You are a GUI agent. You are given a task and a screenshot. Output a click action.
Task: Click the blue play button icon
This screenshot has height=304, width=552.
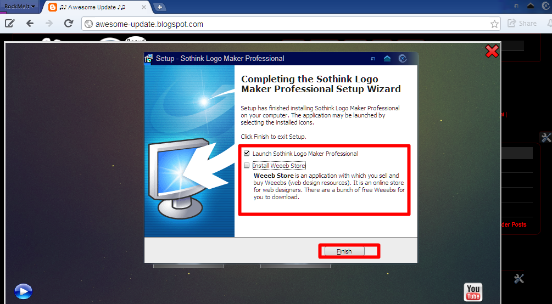(x=23, y=291)
